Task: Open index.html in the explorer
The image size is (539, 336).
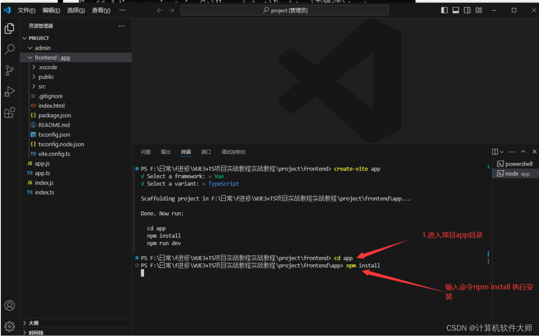Action: click(x=76, y=106)
